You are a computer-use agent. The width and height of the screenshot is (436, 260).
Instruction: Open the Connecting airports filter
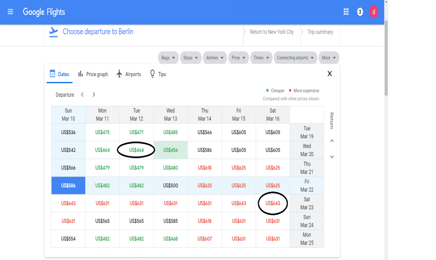295,58
